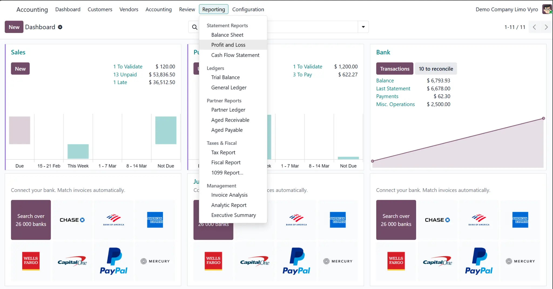Choose the Wells Fargo bank logo
Viewport: 553px width, 289px height.
tap(31, 261)
